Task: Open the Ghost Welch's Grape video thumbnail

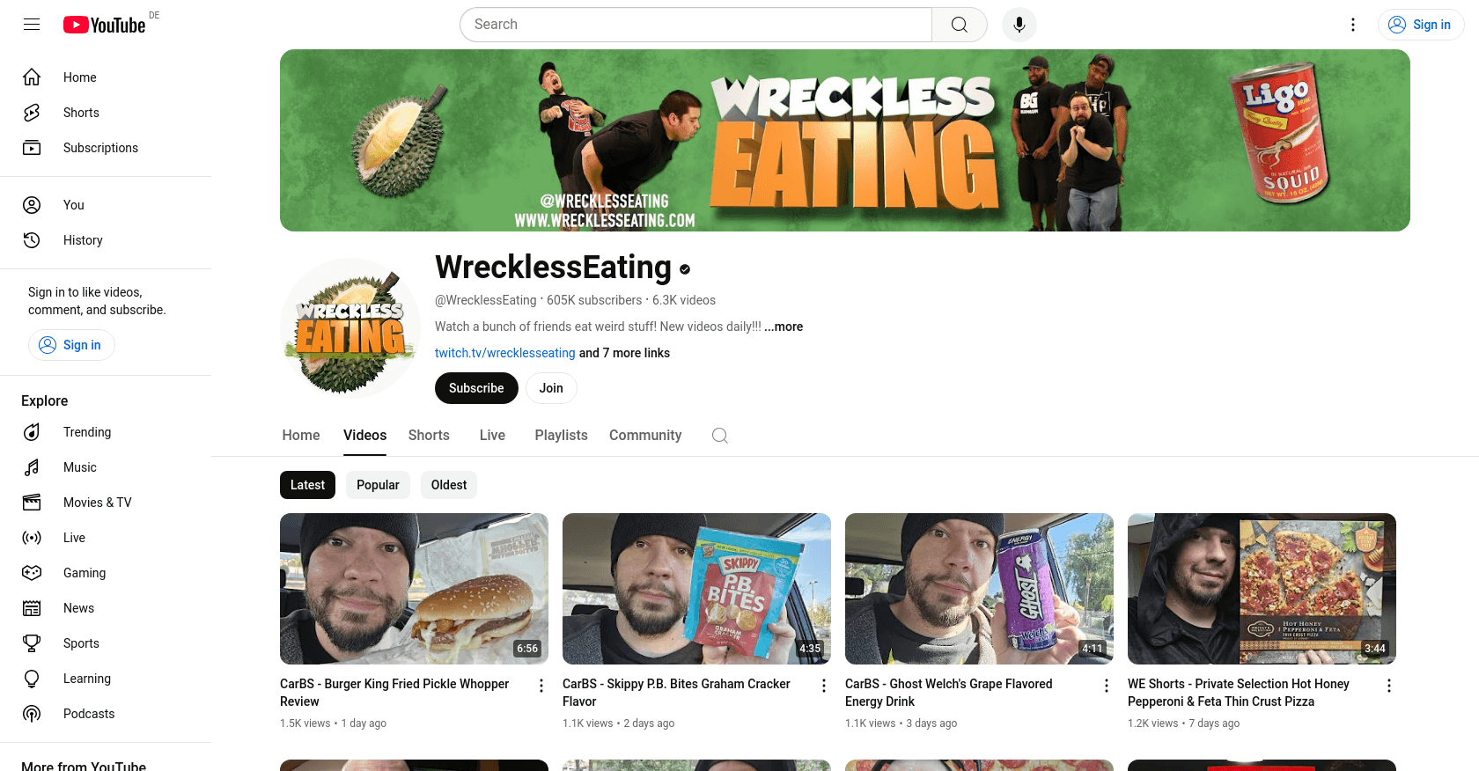Action: [x=979, y=589]
